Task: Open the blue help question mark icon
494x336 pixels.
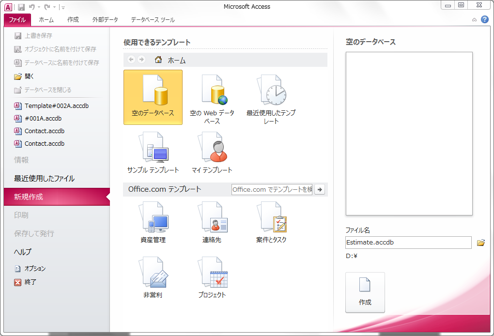Action: [484, 19]
